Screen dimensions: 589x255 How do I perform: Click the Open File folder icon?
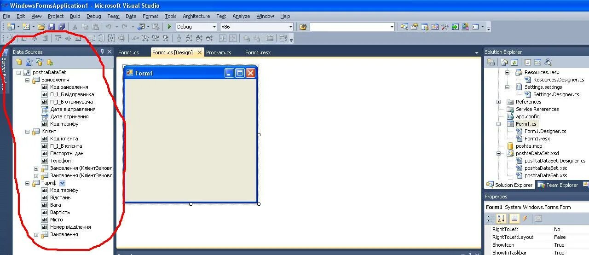tap(41, 27)
